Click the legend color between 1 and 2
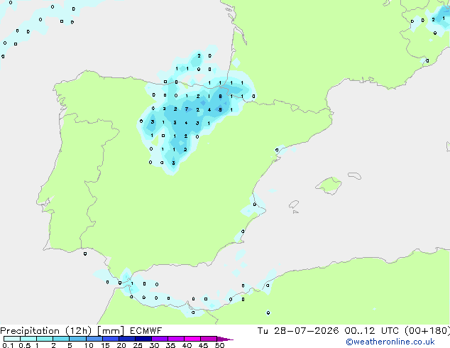The image size is (450, 348). [x=45, y=339]
